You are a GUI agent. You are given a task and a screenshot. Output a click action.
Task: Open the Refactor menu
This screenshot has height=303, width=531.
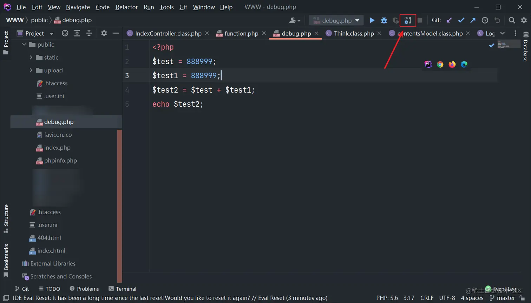126,7
